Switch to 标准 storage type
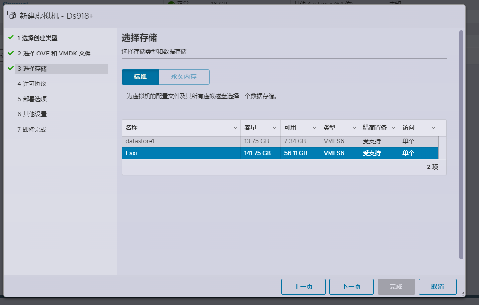The width and height of the screenshot is (479, 305). pos(140,77)
